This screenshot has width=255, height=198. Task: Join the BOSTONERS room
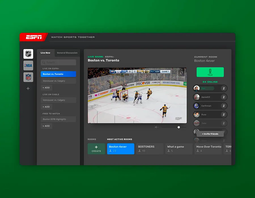click(150, 149)
